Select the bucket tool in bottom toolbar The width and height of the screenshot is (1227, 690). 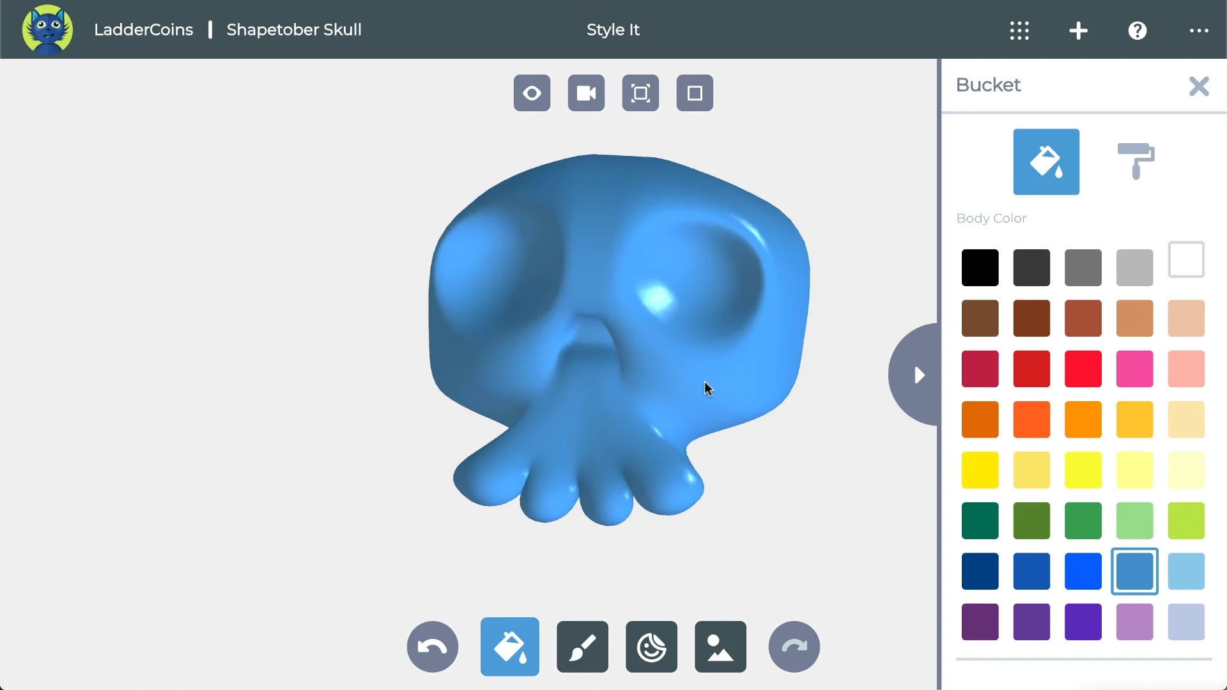tap(509, 647)
